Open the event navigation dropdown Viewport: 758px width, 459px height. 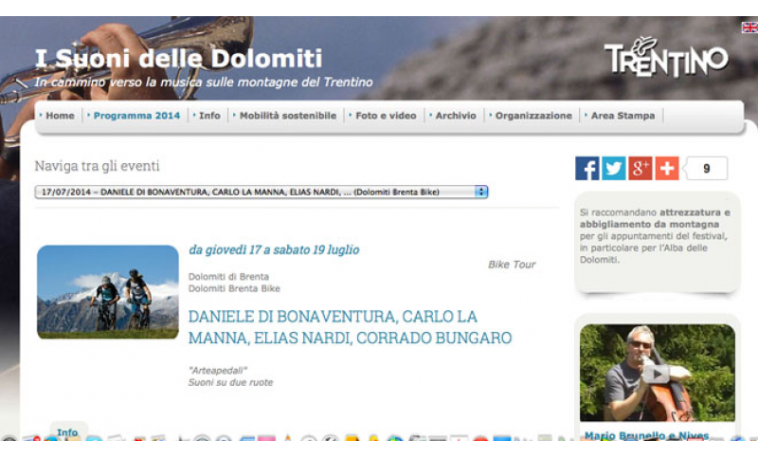[x=262, y=192]
